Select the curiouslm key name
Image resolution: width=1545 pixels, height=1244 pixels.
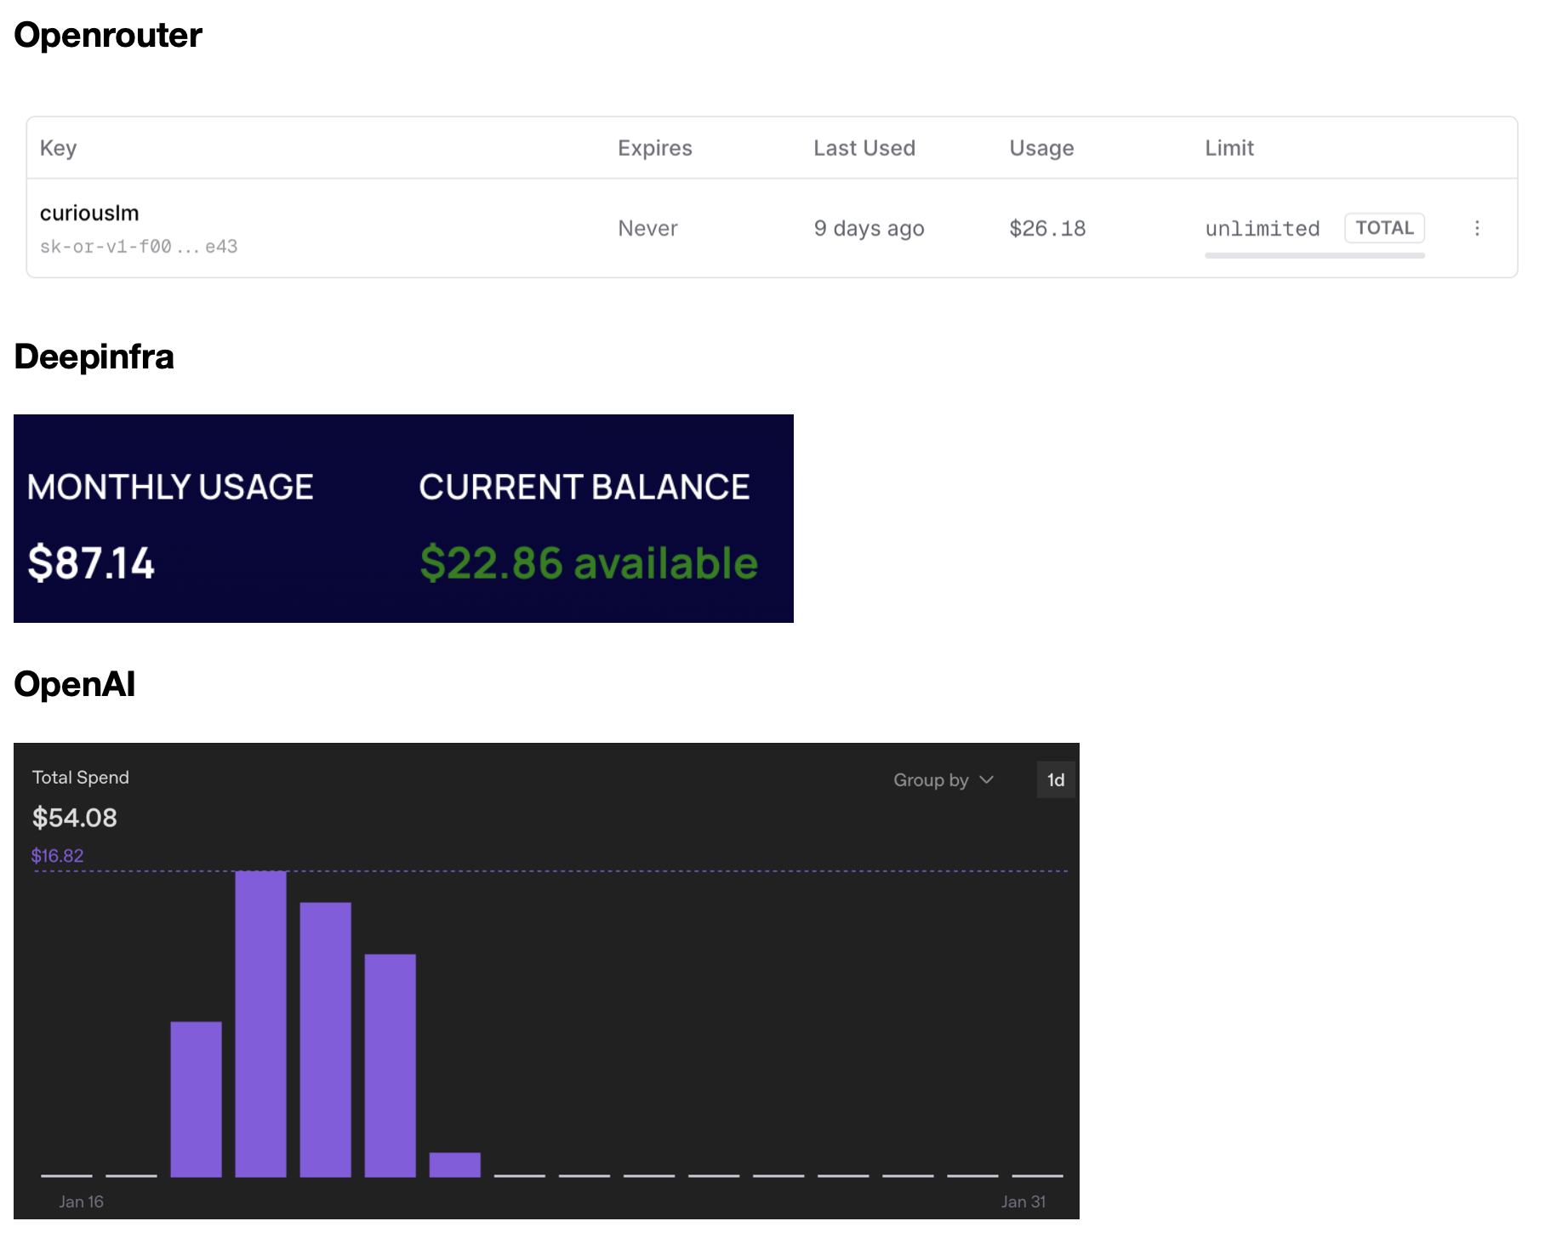(x=89, y=213)
